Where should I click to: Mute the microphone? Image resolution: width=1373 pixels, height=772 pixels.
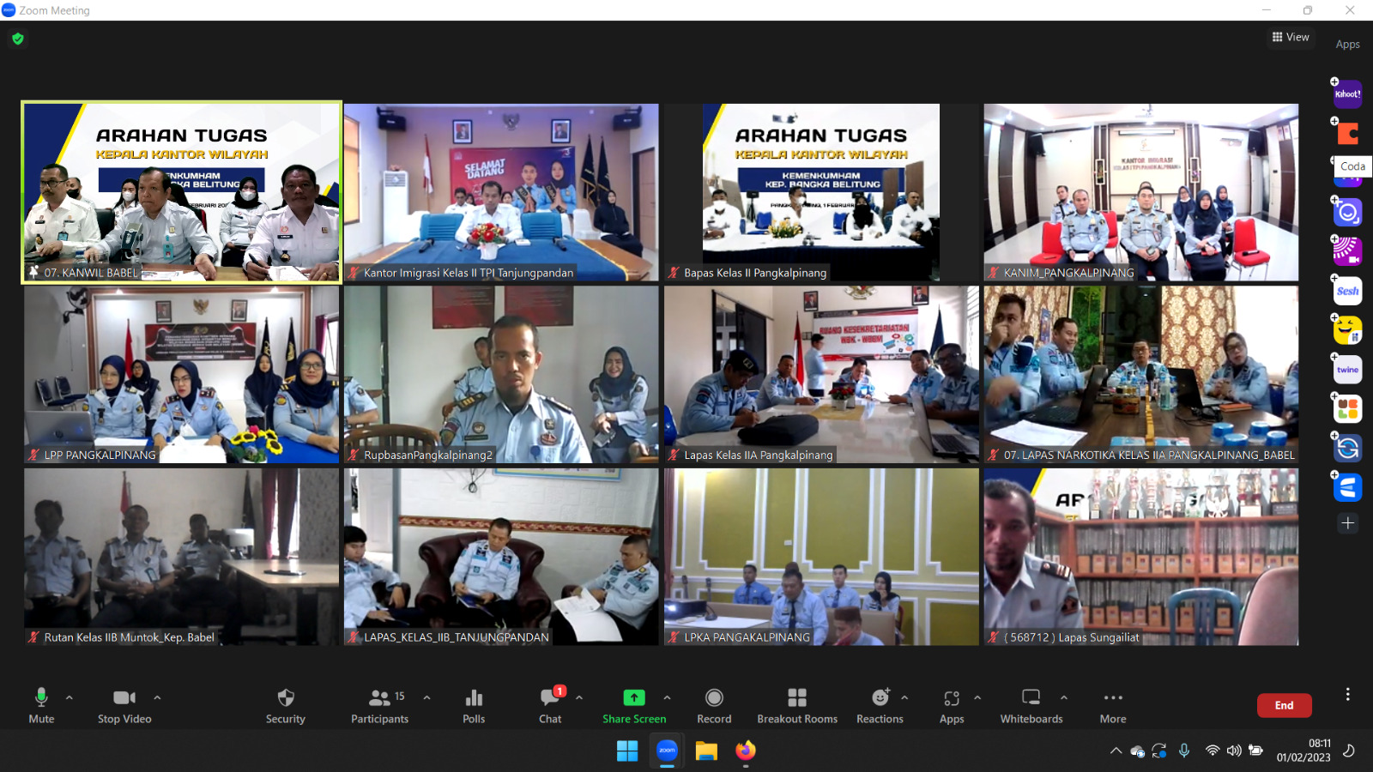pyautogui.click(x=41, y=705)
